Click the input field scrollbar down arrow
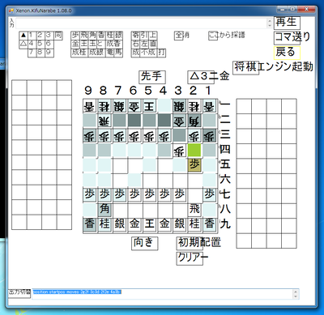Viewport: 324px width, 315px height. tap(270, 26)
